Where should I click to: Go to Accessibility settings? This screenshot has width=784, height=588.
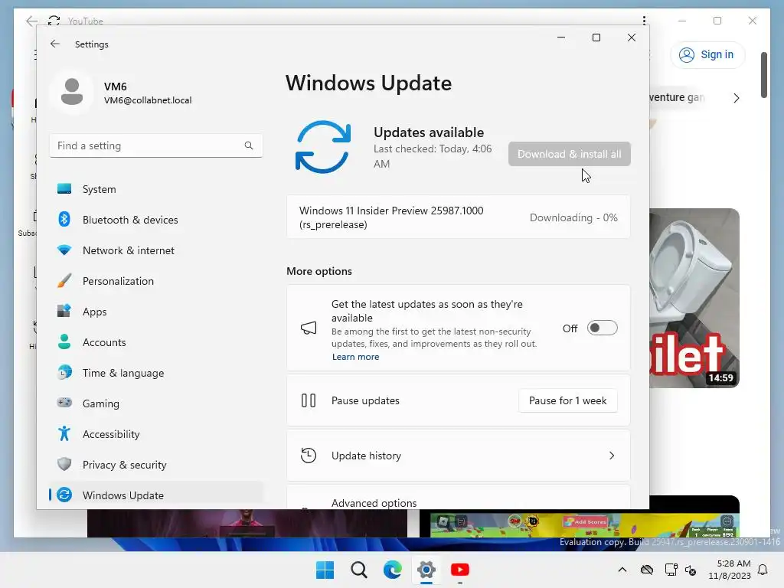(156, 434)
